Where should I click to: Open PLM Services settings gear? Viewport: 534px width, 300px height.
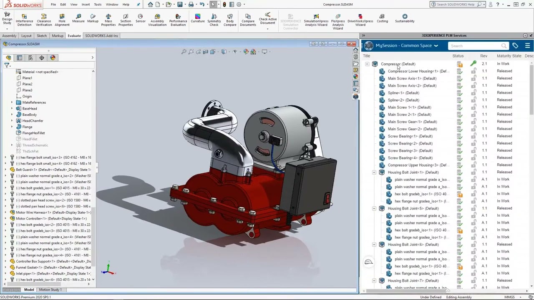pos(525,35)
